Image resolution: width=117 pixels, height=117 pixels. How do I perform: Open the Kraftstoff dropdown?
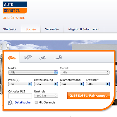(x=98, y=84)
